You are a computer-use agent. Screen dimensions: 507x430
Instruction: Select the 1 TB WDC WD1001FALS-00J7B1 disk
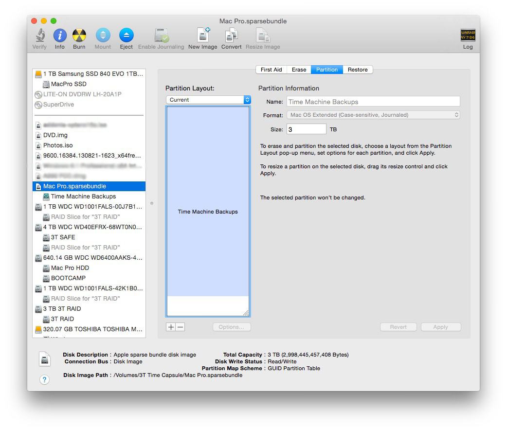pyautogui.click(x=89, y=207)
